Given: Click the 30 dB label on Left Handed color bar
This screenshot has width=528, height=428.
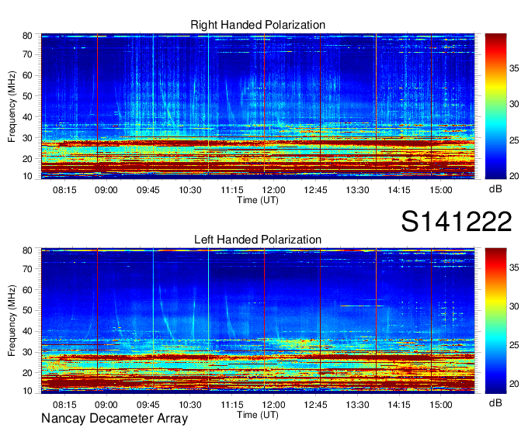Looking at the screenshot, I should (514, 306).
